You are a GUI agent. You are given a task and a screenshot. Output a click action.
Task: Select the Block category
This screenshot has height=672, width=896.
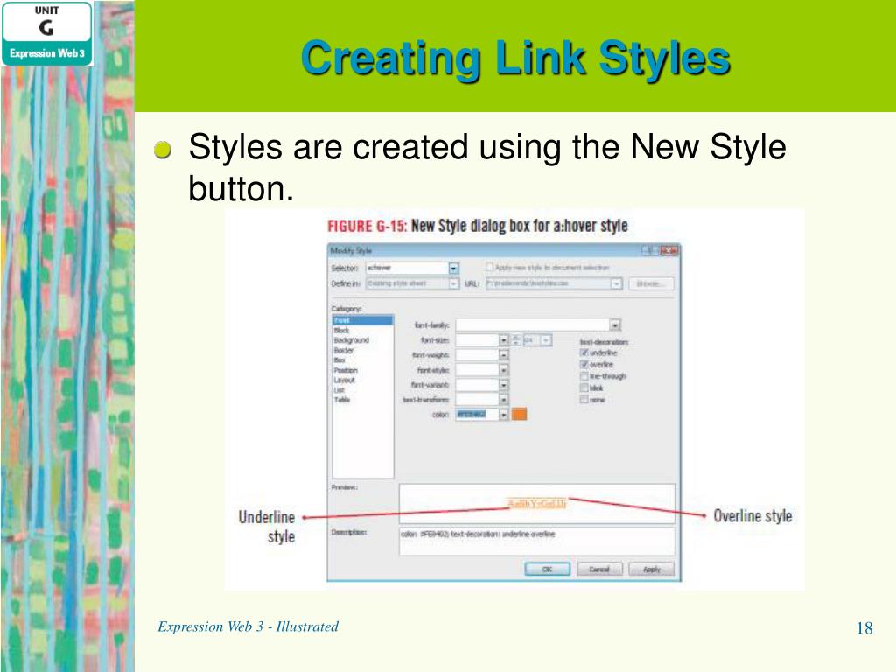pos(342,330)
